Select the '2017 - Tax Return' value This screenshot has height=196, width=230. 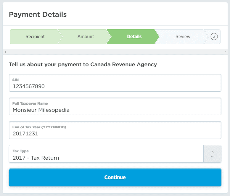(x=36, y=158)
